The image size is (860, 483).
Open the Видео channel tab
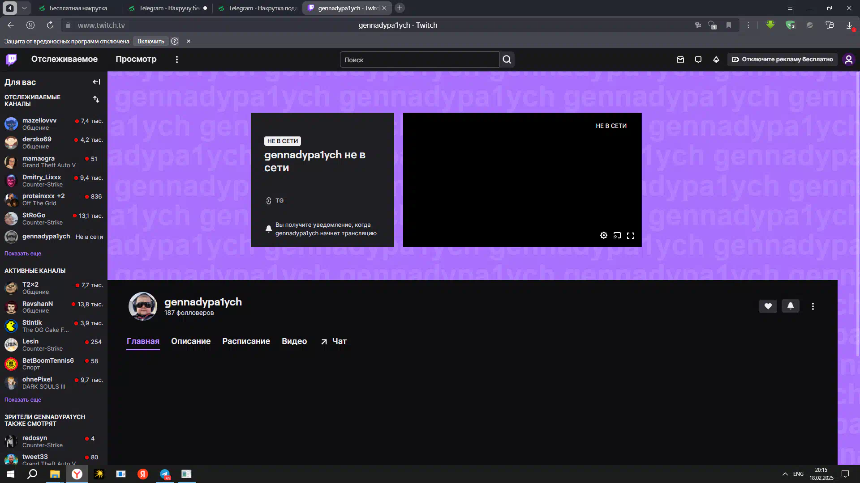pyautogui.click(x=294, y=341)
